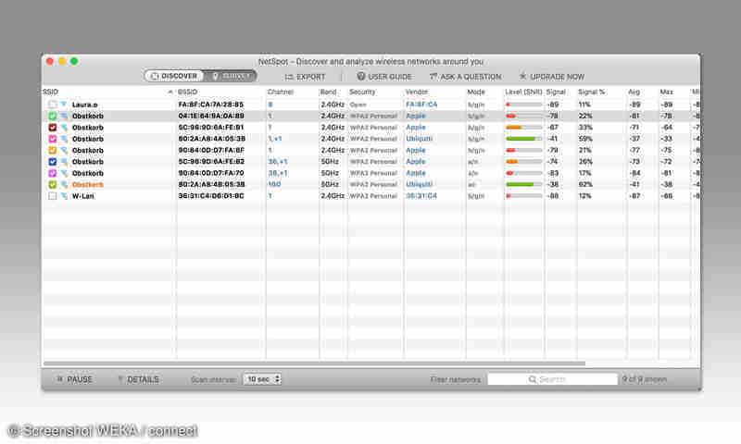This screenshot has height=444, width=741.
Task: Uncheck the green Obstkorb 04:1E:64 checkbox
Action: click(x=53, y=117)
